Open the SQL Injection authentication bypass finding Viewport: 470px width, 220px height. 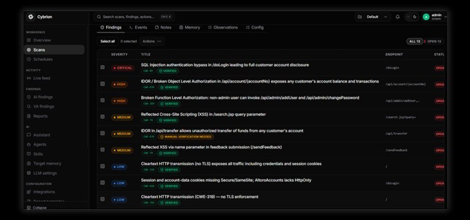point(225,65)
